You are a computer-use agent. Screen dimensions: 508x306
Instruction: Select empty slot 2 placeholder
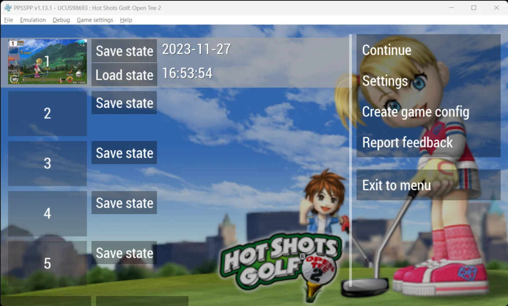pyautogui.click(x=47, y=113)
